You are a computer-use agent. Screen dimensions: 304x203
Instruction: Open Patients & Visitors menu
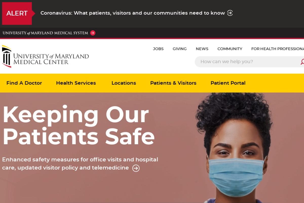173,83
